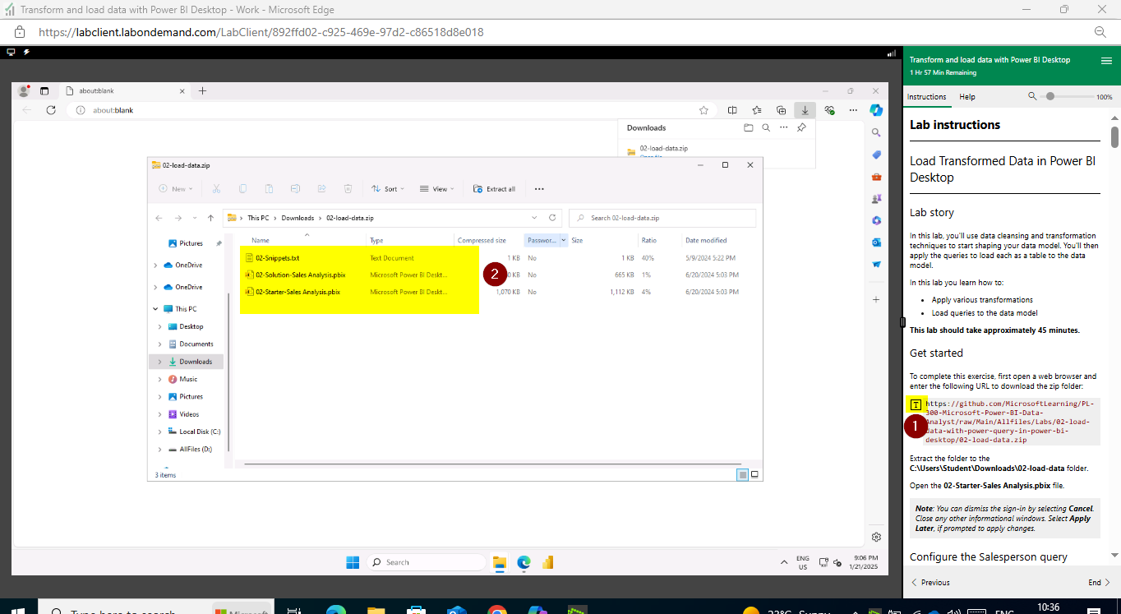The width and height of the screenshot is (1121, 614).
Task: Click the Edge favorites star icon
Action: point(704,110)
